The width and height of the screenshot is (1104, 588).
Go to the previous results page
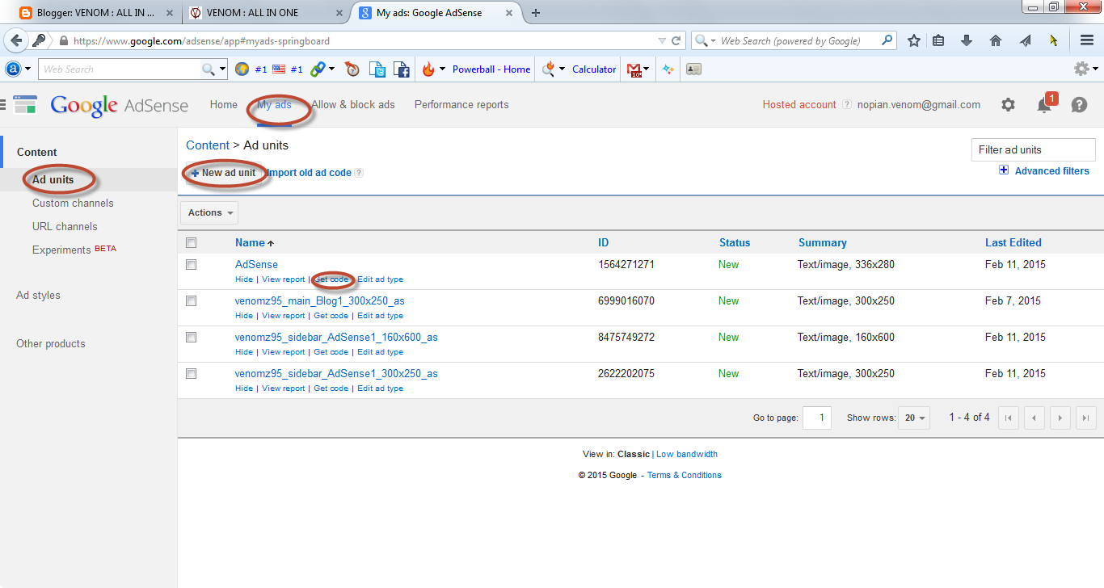point(1034,418)
